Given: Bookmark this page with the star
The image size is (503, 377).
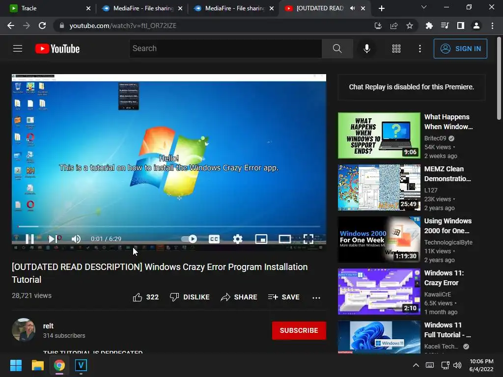Looking at the screenshot, I should (409, 26).
